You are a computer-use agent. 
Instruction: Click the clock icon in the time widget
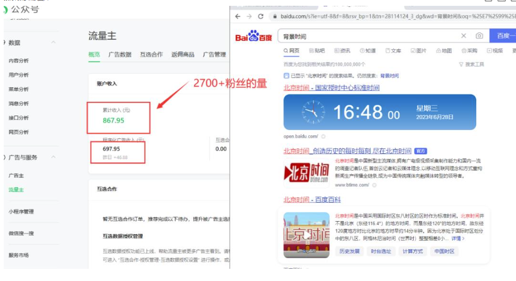[x=313, y=112]
